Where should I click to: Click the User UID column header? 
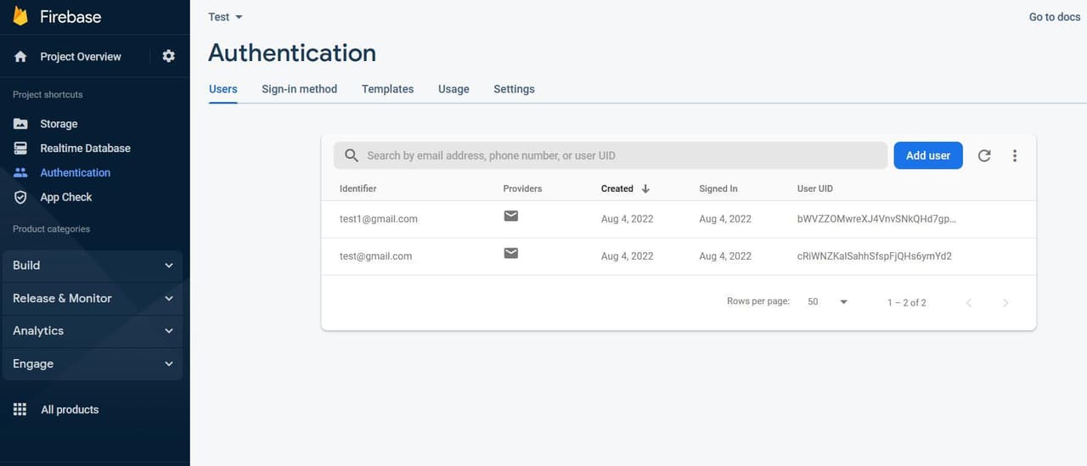point(815,188)
